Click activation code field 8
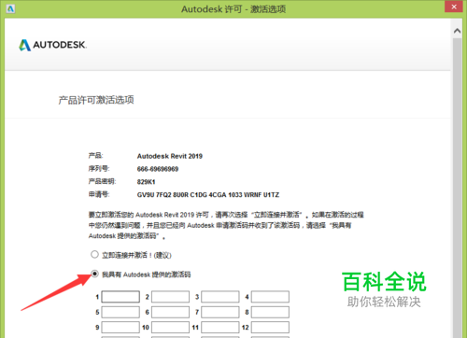Screen dimensions: 467x338 (270, 312)
